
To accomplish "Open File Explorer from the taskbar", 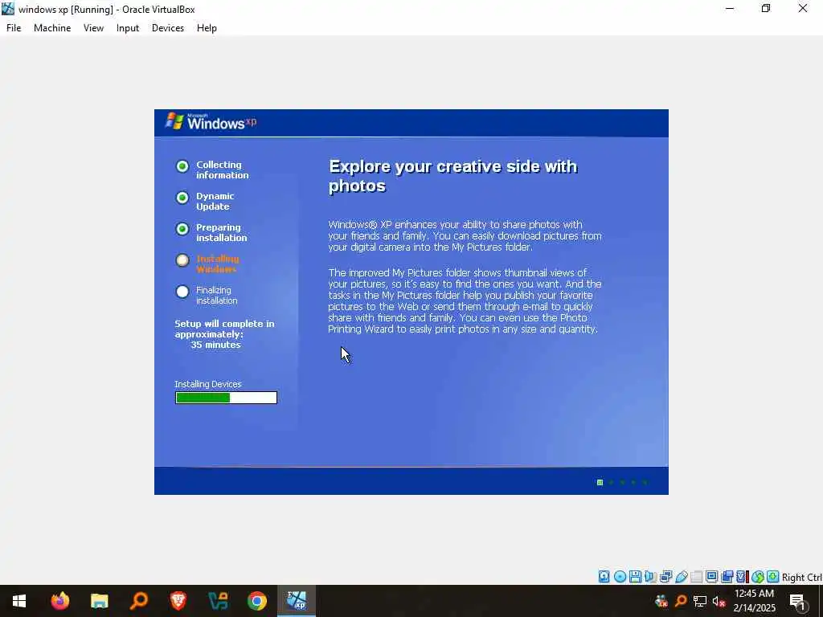I will coord(99,601).
